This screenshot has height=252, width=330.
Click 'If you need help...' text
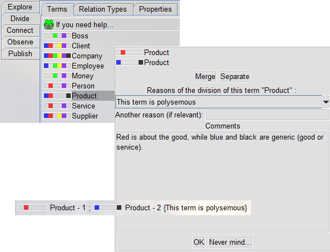(x=85, y=25)
